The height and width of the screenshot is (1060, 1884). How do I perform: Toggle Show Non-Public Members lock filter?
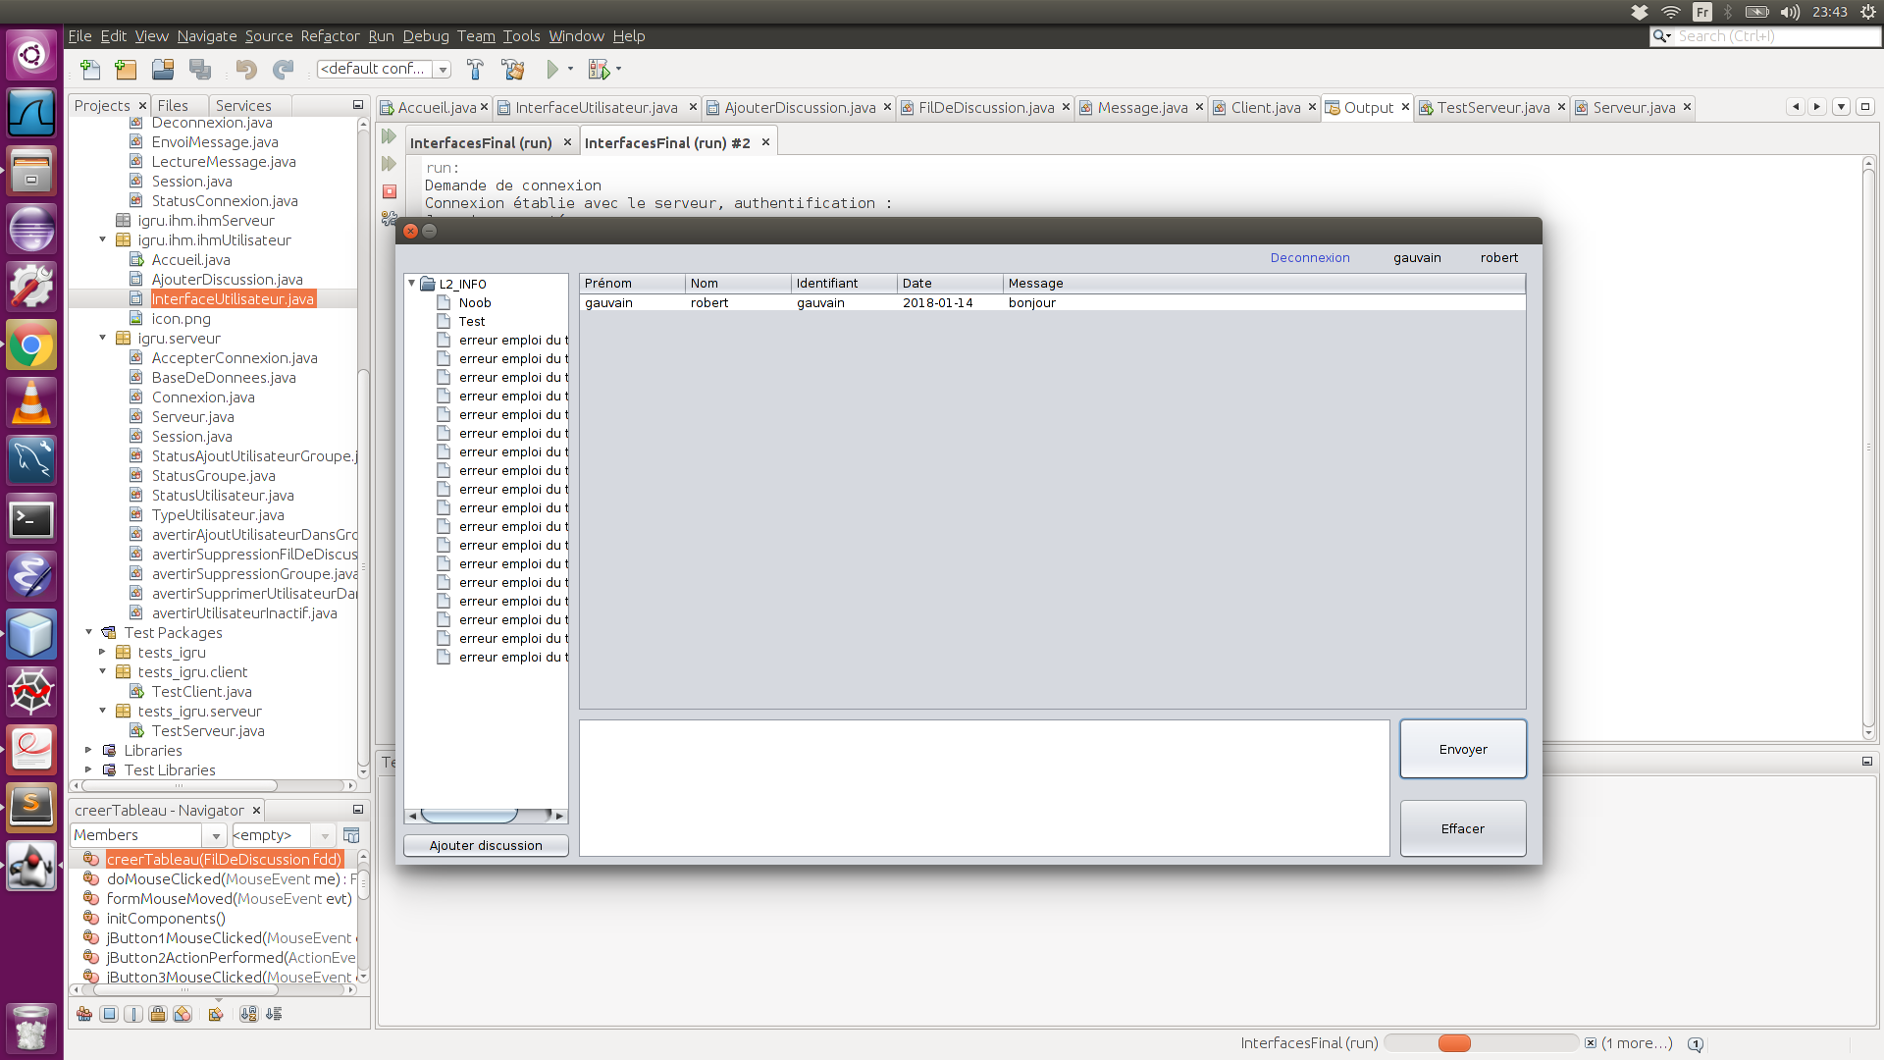[x=158, y=1014]
